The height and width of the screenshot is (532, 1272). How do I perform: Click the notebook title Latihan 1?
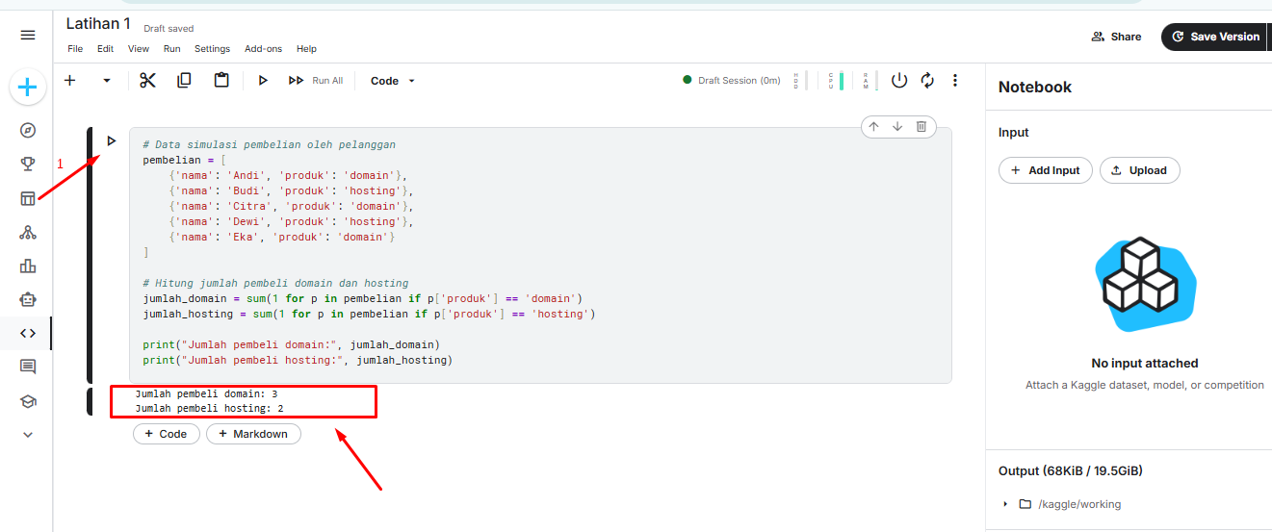tap(98, 24)
